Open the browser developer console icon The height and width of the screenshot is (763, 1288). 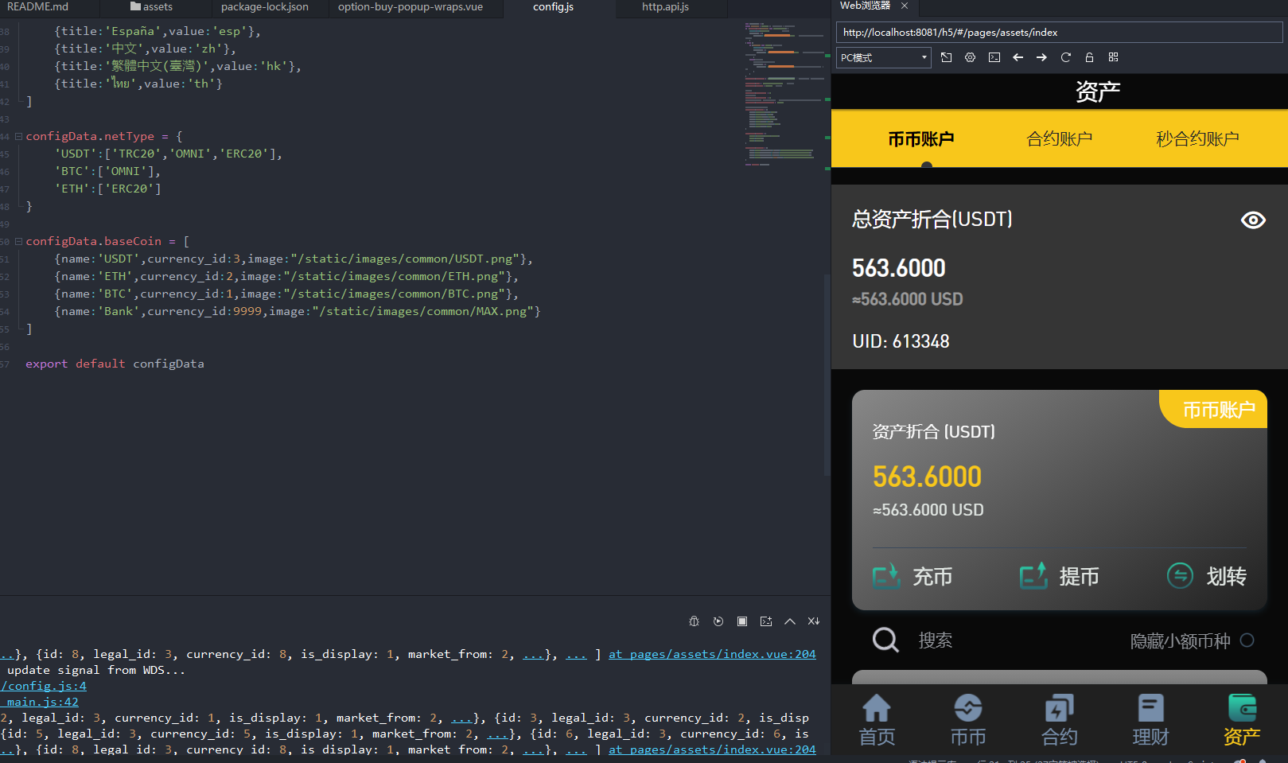(x=994, y=57)
